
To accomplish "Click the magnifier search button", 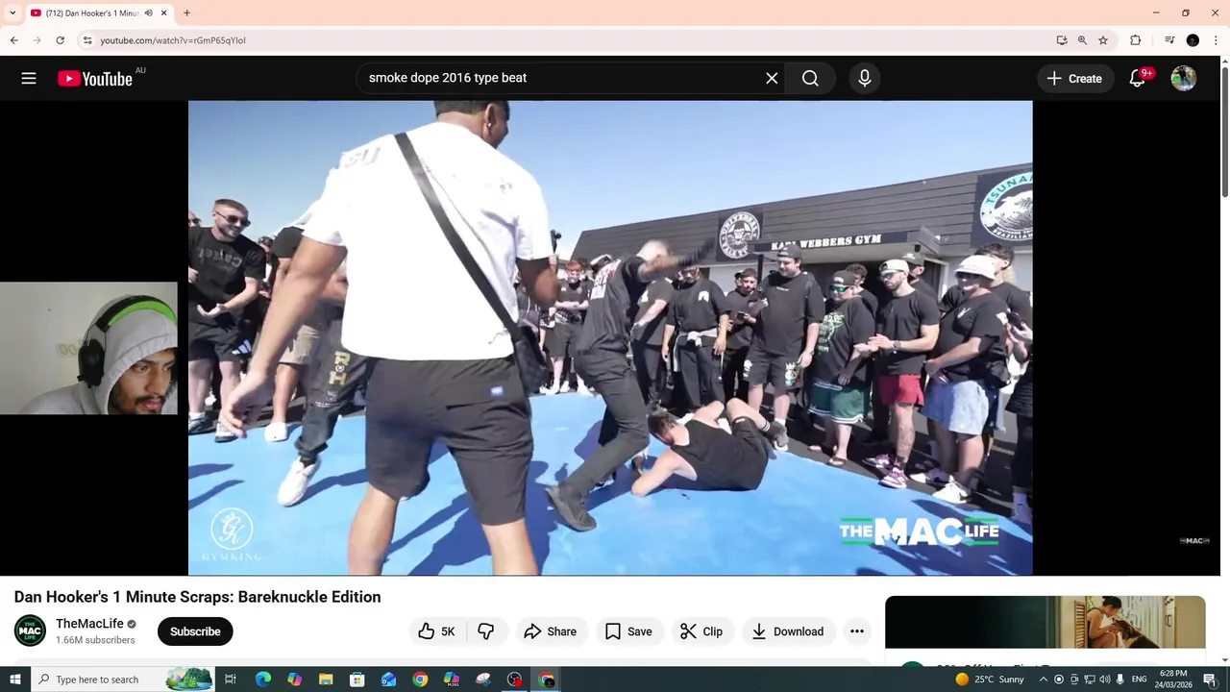I will pos(810,79).
